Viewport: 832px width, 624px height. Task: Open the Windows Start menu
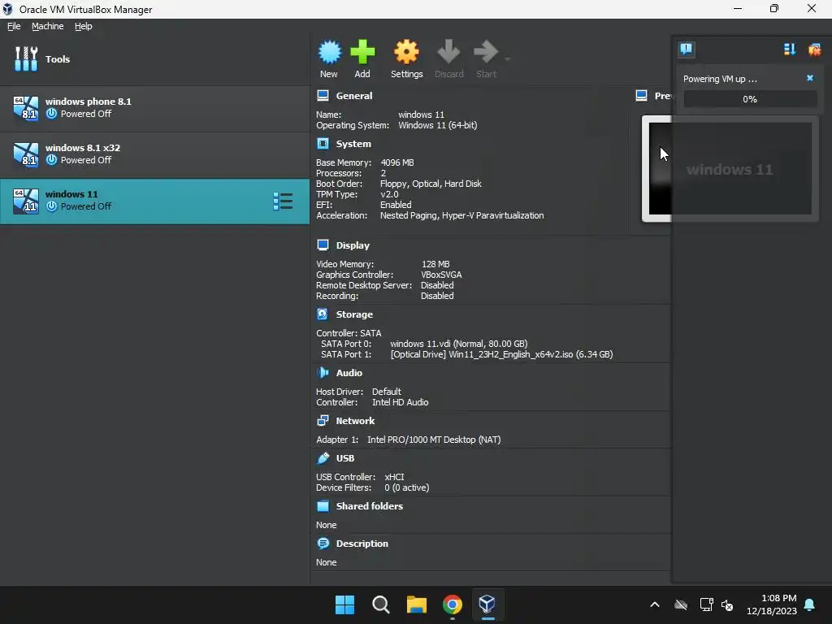(344, 604)
